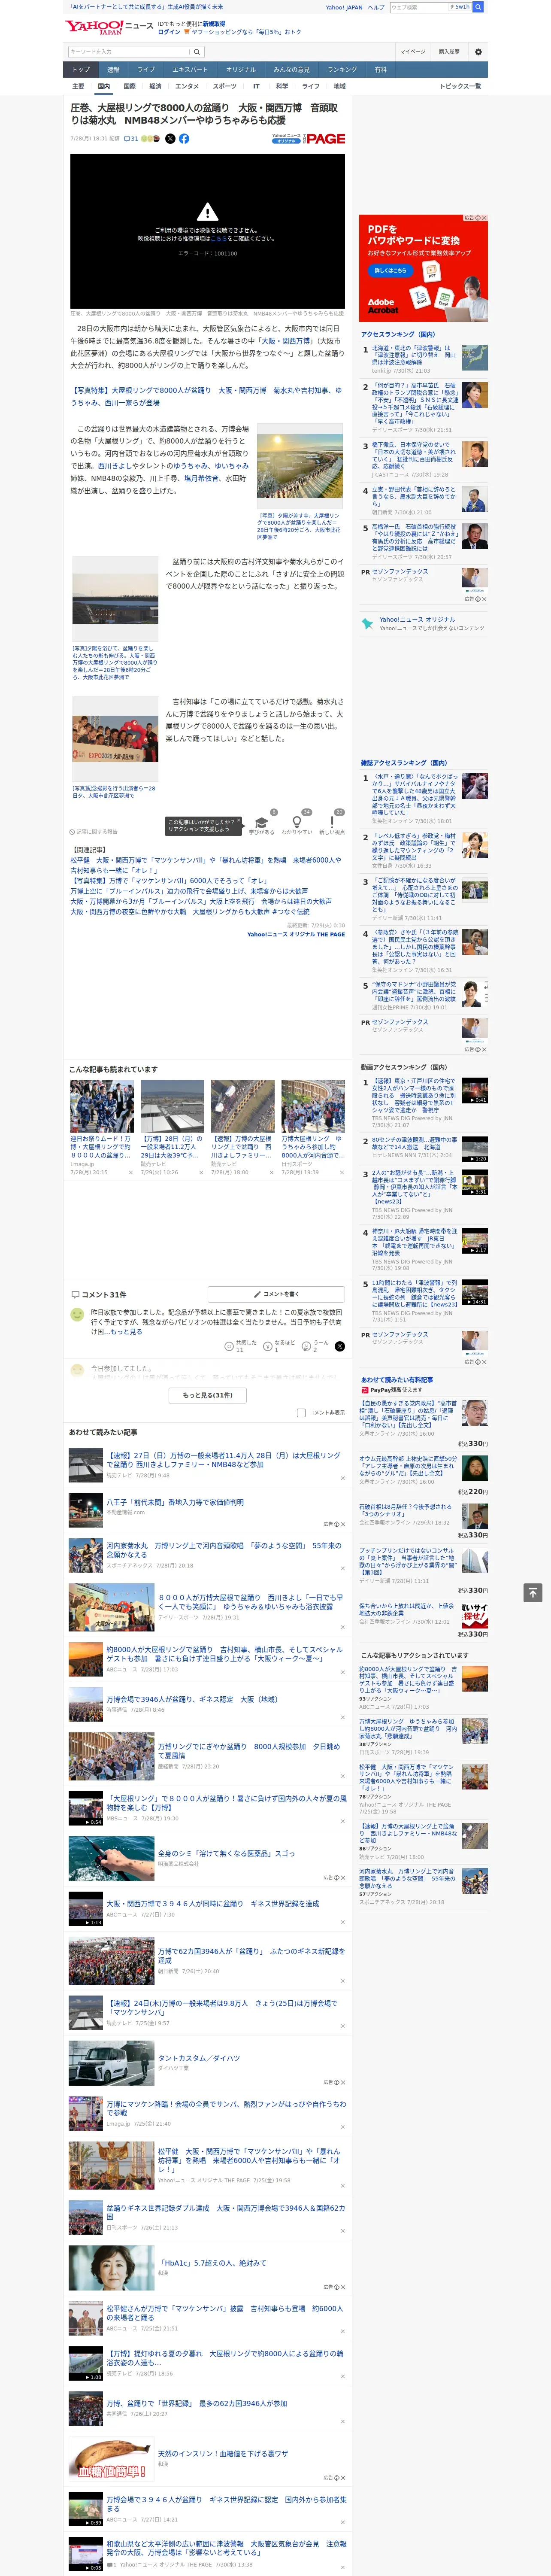
Task: Share the article on Facebook
Action: pos(184,139)
